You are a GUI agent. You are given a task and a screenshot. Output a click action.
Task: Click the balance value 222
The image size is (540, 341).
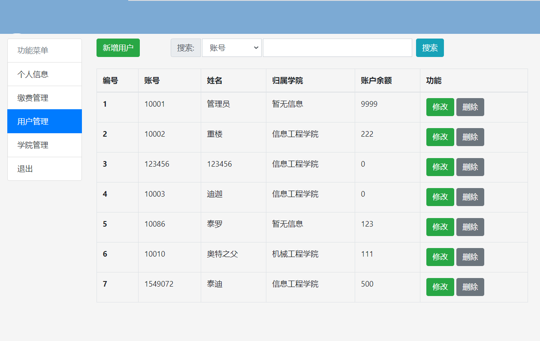point(367,134)
